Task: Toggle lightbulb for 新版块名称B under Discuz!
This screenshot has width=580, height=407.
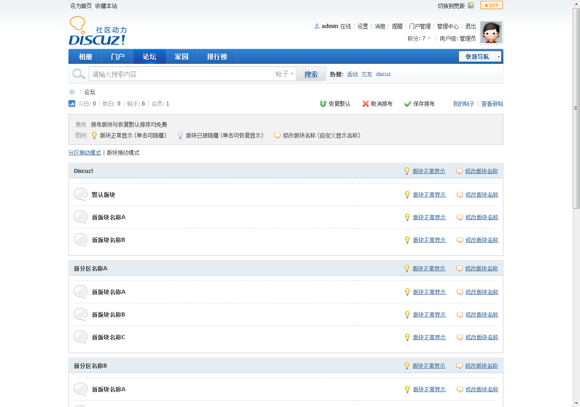Action: (x=407, y=240)
